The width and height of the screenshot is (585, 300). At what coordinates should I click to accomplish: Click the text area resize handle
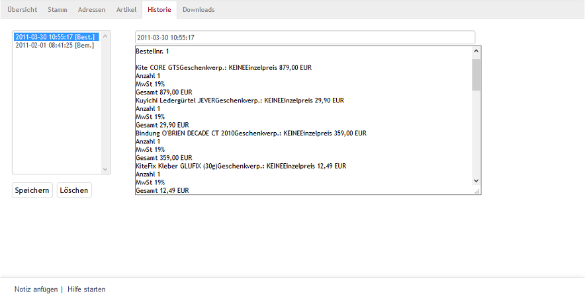[476, 190]
